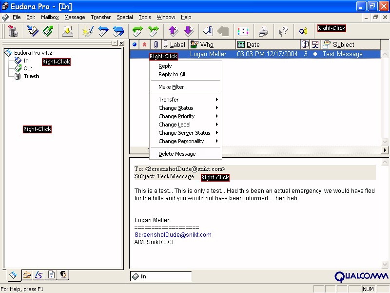The image size is (390, 293).
Task: Click the Attach File toolbar icon
Action: [208, 31]
